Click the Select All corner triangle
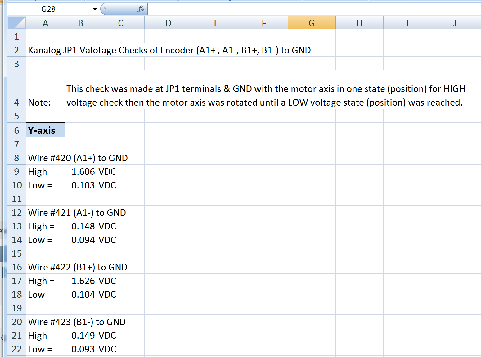This screenshot has width=481, height=357. coord(17,23)
